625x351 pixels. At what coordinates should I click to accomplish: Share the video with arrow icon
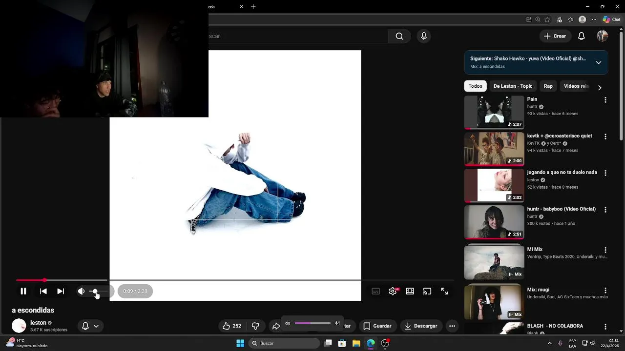275,326
